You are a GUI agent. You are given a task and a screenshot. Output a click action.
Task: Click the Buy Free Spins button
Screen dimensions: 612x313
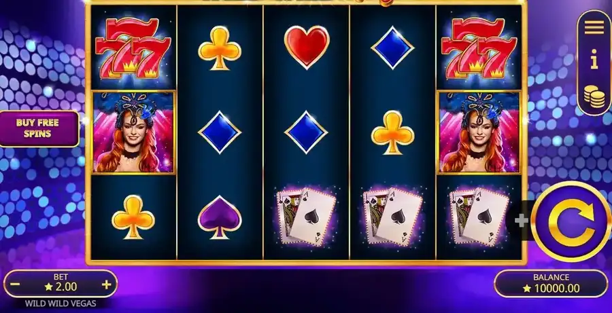tap(38, 128)
